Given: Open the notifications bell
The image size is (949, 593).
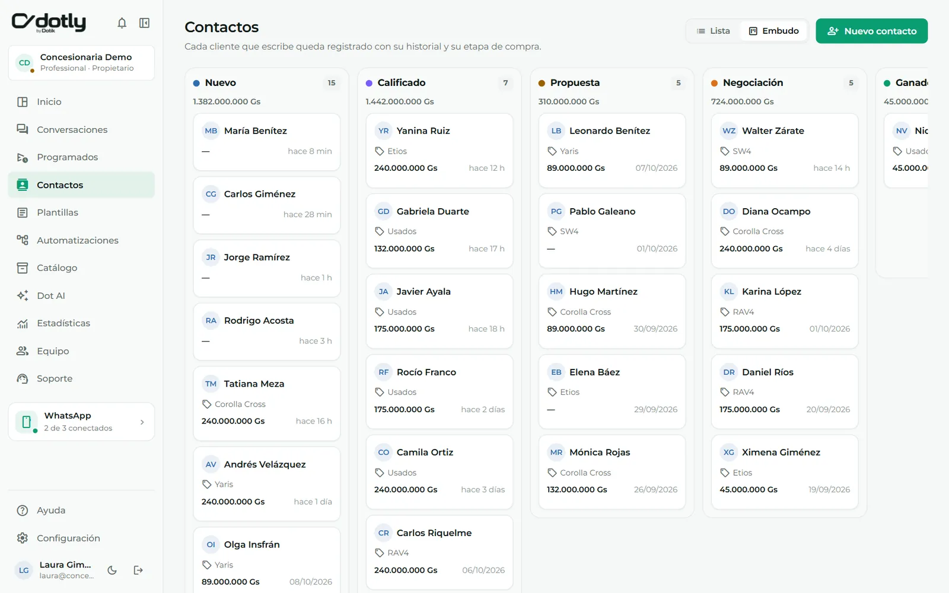Looking at the screenshot, I should click(122, 23).
